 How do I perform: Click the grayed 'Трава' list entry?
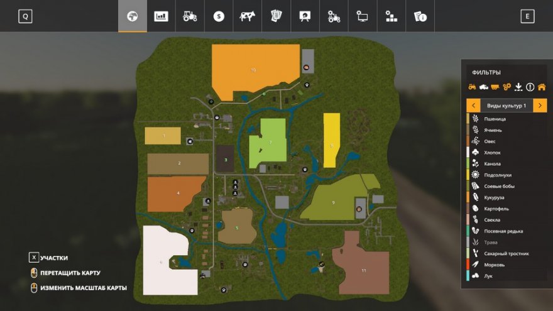point(506,243)
